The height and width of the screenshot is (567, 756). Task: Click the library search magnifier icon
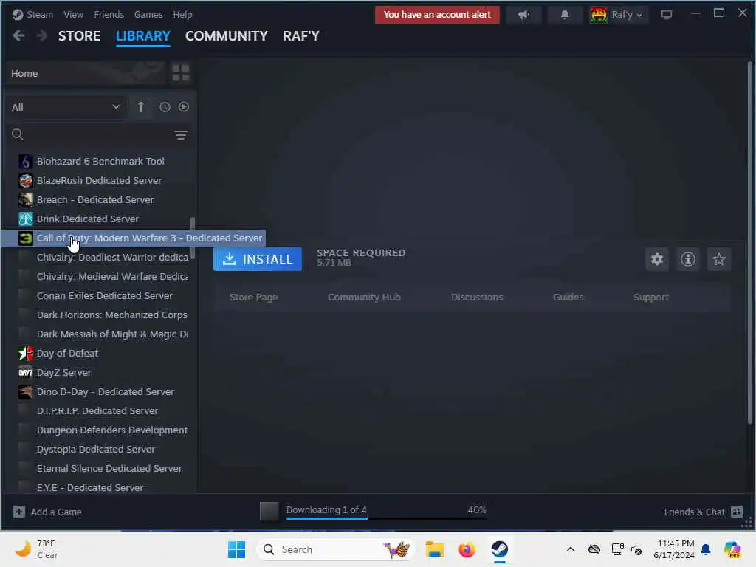(18, 134)
